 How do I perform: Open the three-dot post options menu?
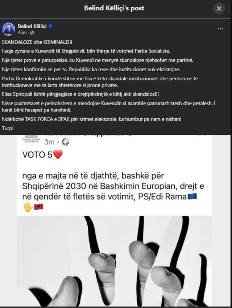pyautogui.click(x=220, y=29)
